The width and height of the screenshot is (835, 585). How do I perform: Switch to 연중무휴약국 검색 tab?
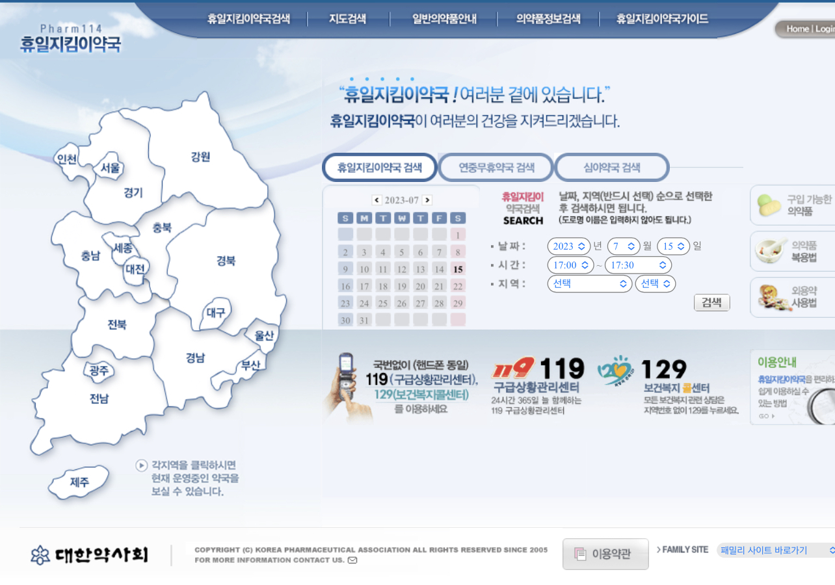pyautogui.click(x=496, y=167)
